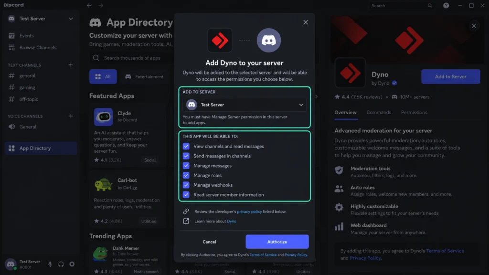Image resolution: width=489 pixels, height=275 pixels.
Task: Expand the Test Server header menu
Action: point(71,19)
